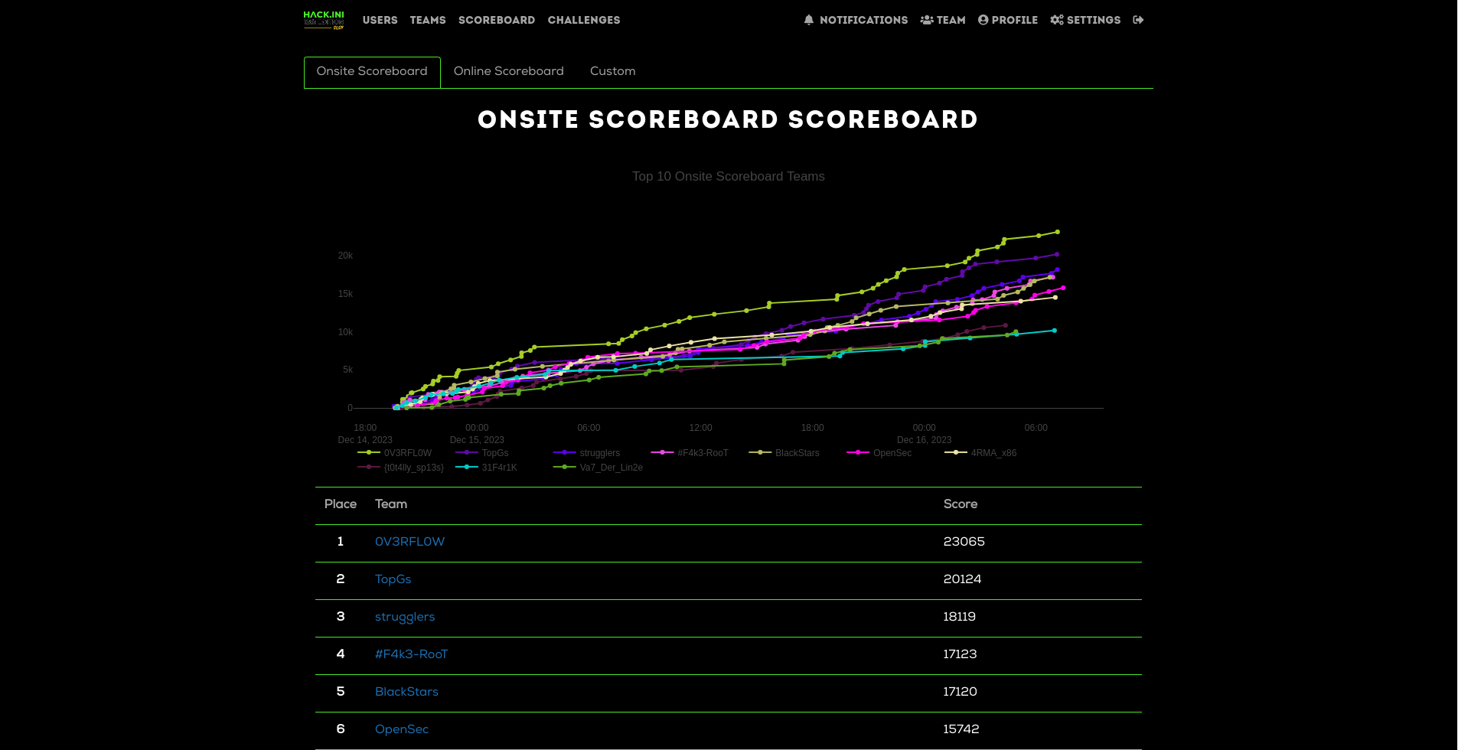This screenshot has width=1458, height=750.
Task: Open strugglers team link in table
Action: [x=405, y=617]
